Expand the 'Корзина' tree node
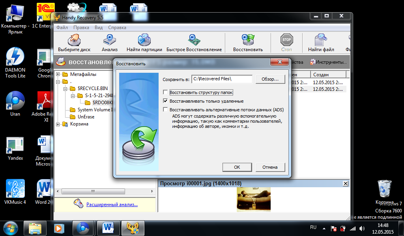This screenshot has height=236, width=404. click(58, 124)
